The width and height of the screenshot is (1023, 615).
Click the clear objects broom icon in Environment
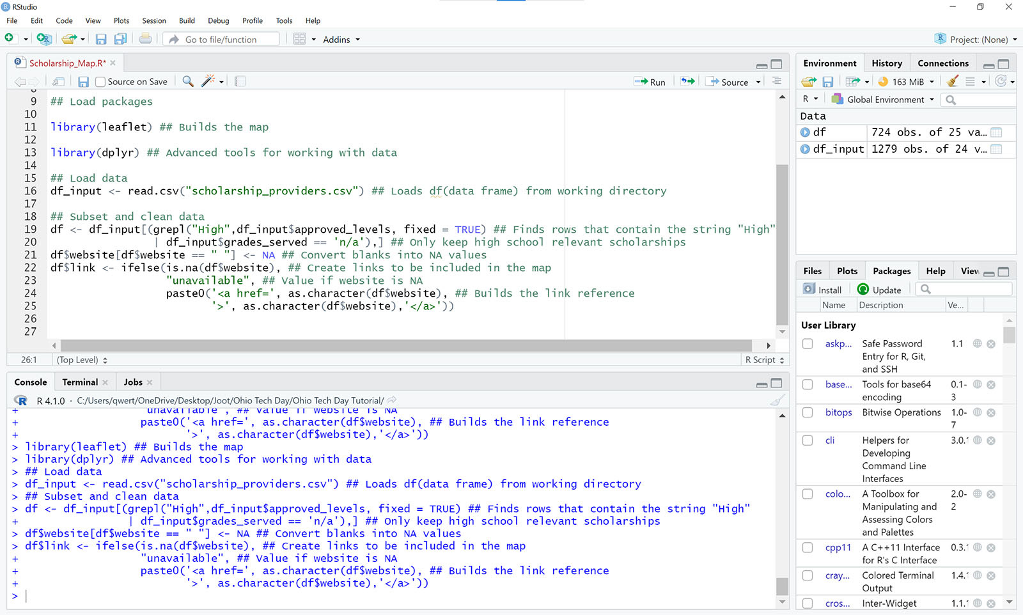point(953,81)
